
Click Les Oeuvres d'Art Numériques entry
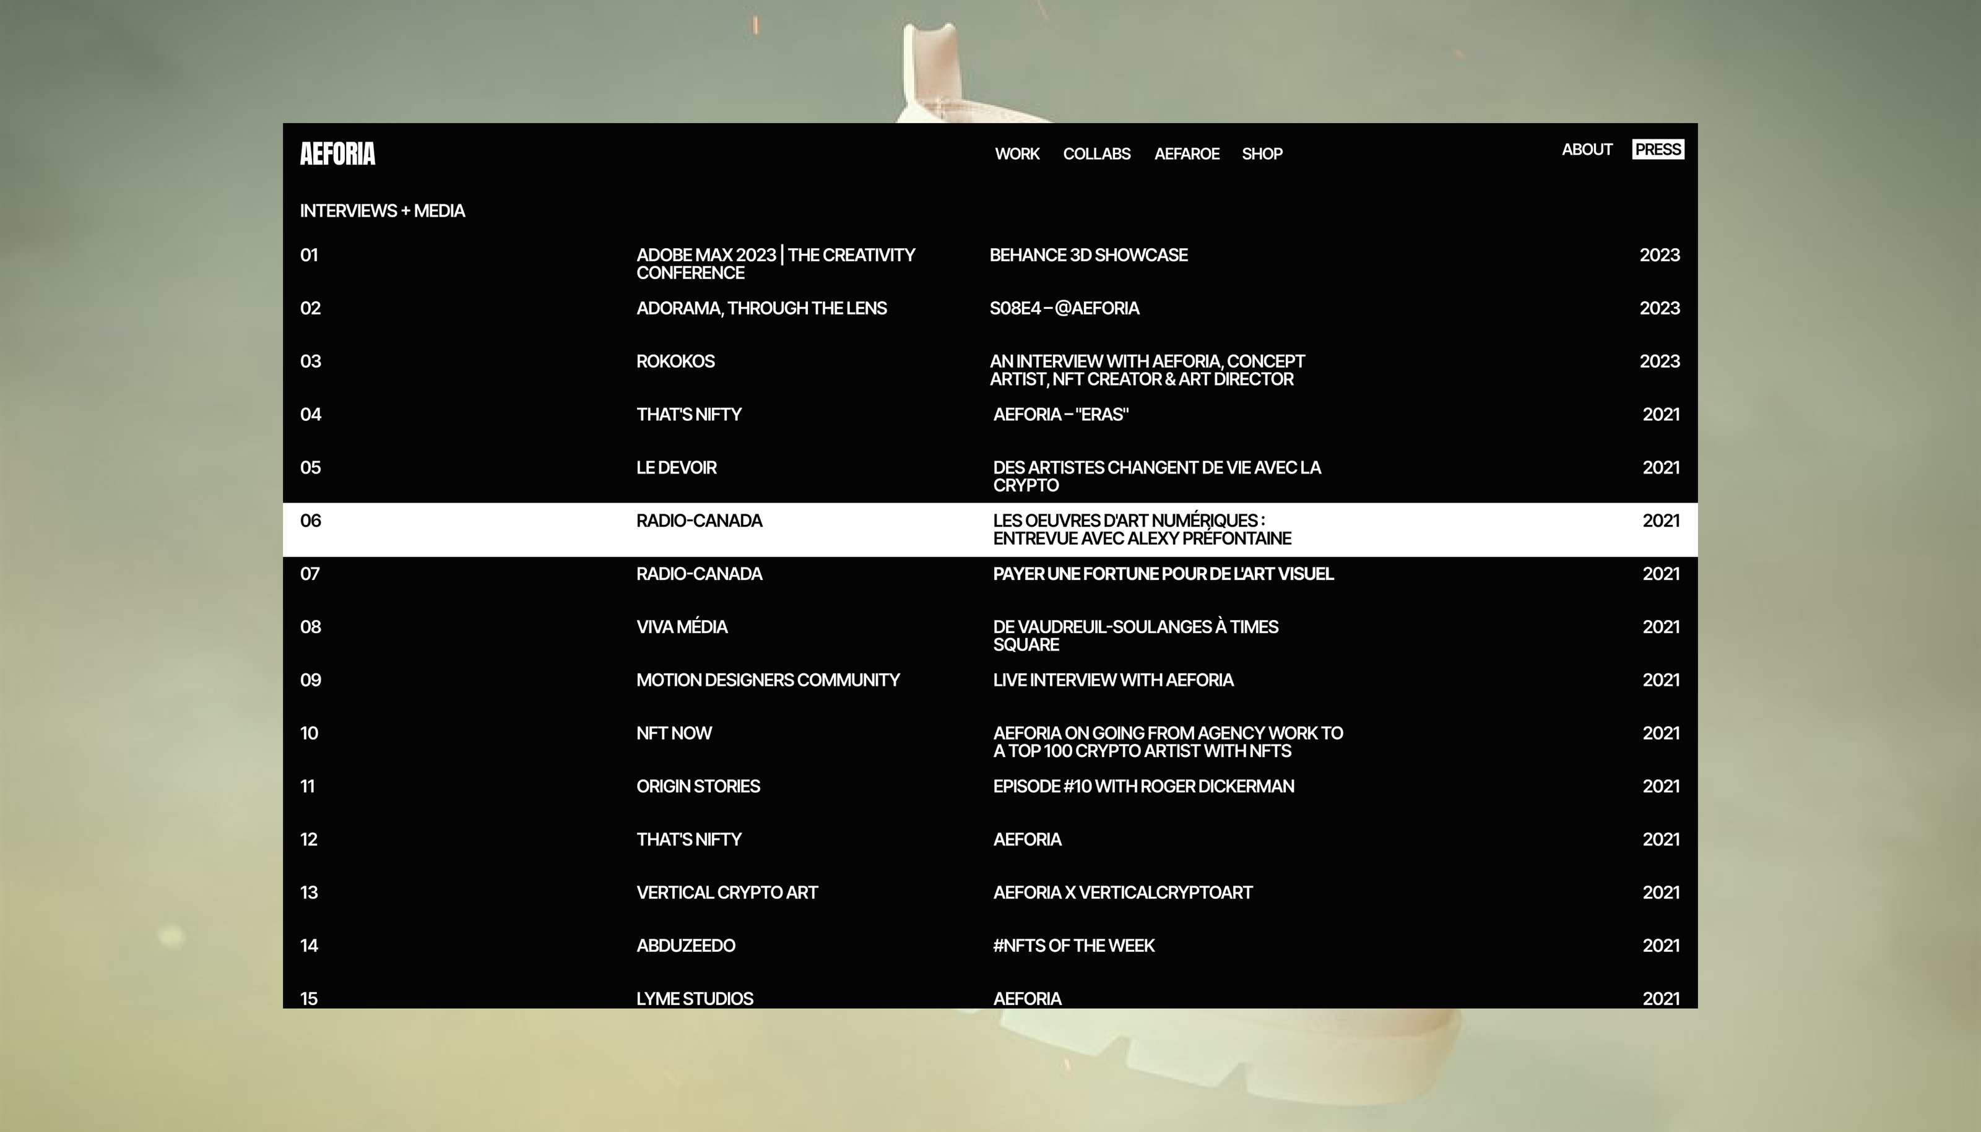(x=1142, y=529)
